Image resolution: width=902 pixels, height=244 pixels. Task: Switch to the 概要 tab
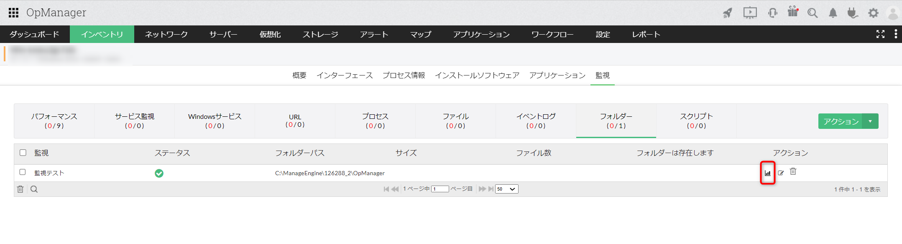299,75
